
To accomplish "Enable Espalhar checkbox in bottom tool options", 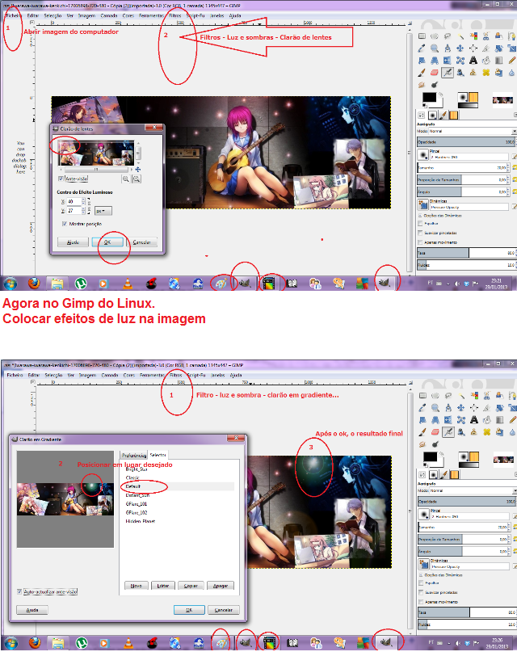I will pyautogui.click(x=421, y=582).
